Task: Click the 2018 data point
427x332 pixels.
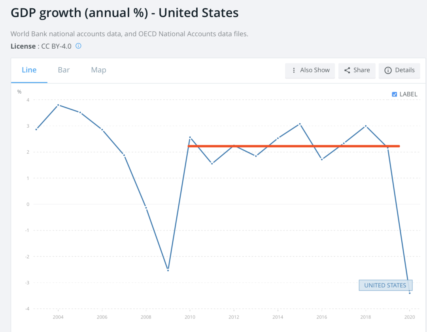Action: click(x=366, y=126)
